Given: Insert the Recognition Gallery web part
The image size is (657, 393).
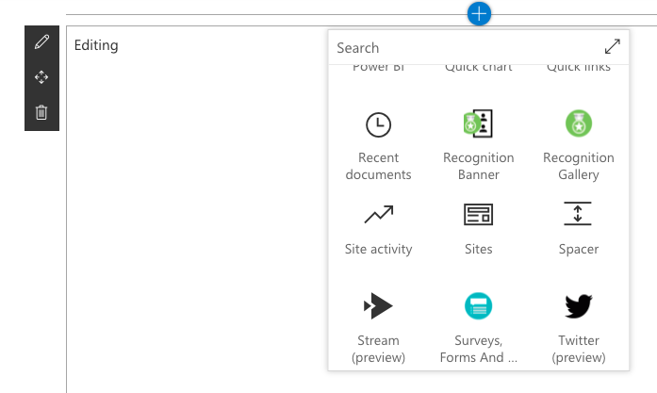Looking at the screenshot, I should 578,144.
